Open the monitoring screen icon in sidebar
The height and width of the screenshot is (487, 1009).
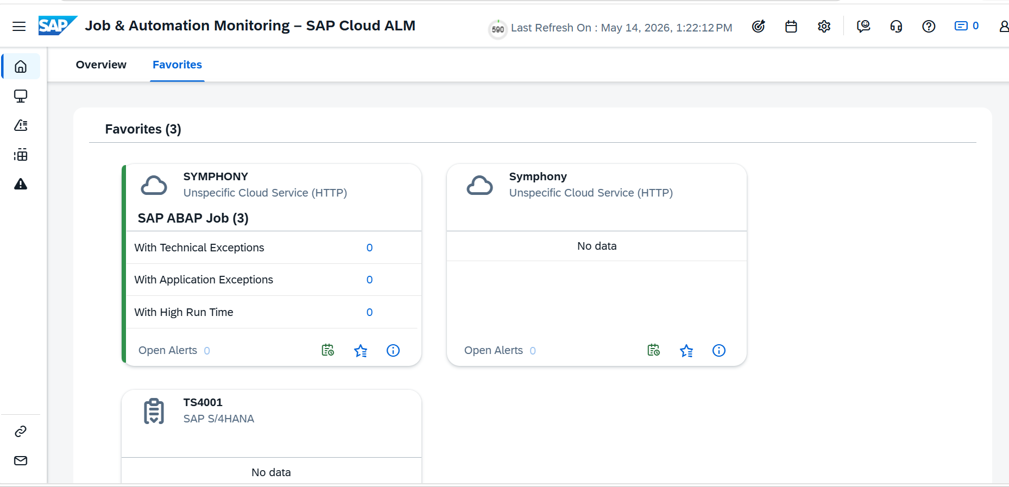tap(21, 96)
